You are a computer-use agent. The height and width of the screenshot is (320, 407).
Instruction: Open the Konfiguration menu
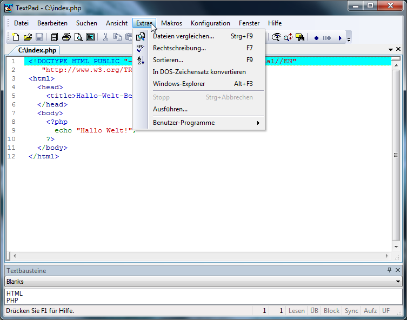(x=210, y=23)
